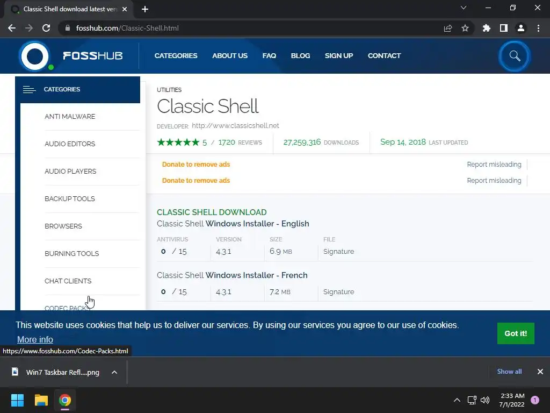
Task: Open a new browser tab
Action: point(145,9)
